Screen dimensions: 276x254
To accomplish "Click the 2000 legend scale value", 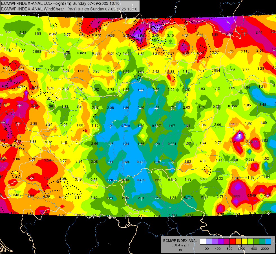I will point(265,249).
